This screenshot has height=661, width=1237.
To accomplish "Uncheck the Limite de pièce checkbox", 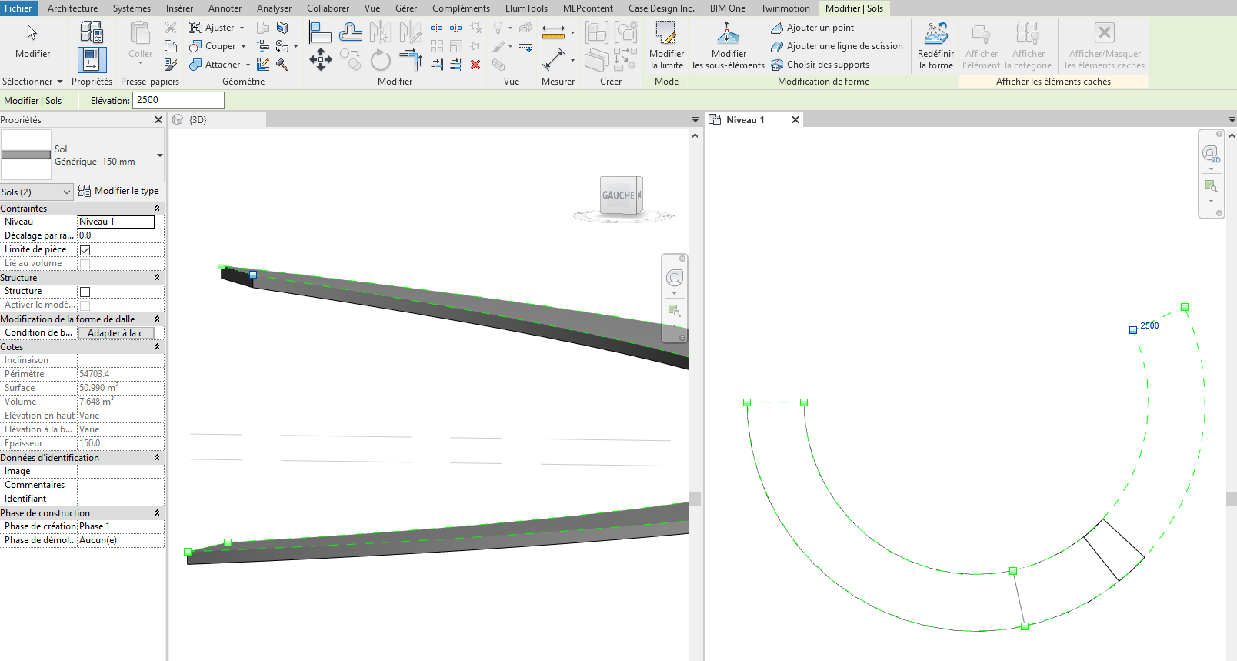I will [x=85, y=250].
